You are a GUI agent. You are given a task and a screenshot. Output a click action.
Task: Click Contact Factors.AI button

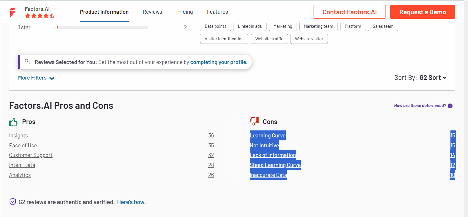point(350,12)
